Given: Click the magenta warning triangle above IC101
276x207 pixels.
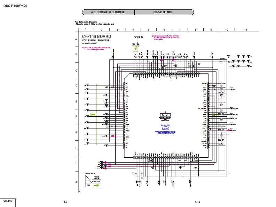Looking at the screenshot, I should point(165,111).
